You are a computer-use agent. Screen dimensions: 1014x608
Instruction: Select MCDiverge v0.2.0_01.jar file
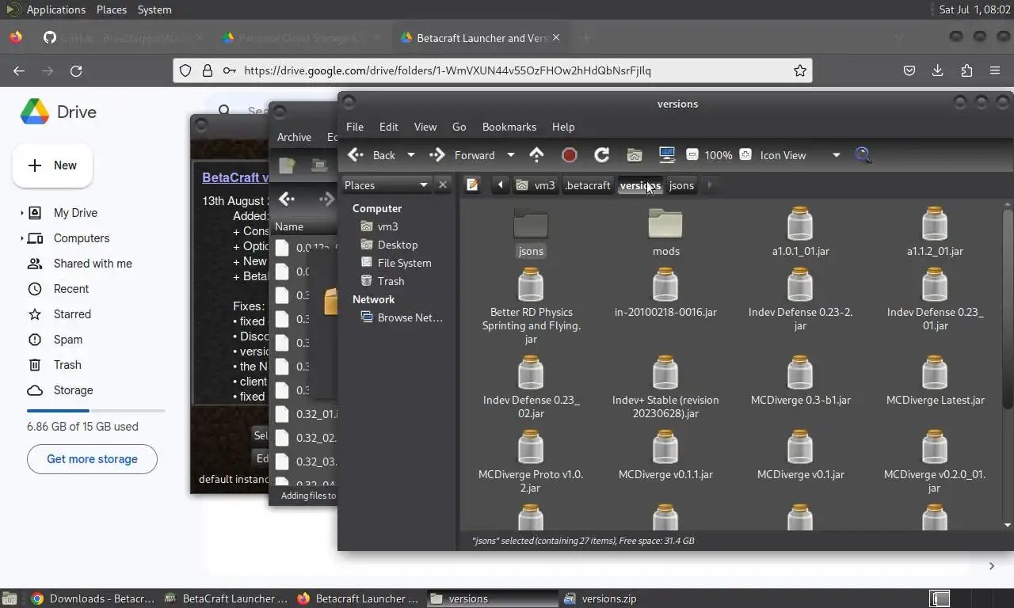935,462
